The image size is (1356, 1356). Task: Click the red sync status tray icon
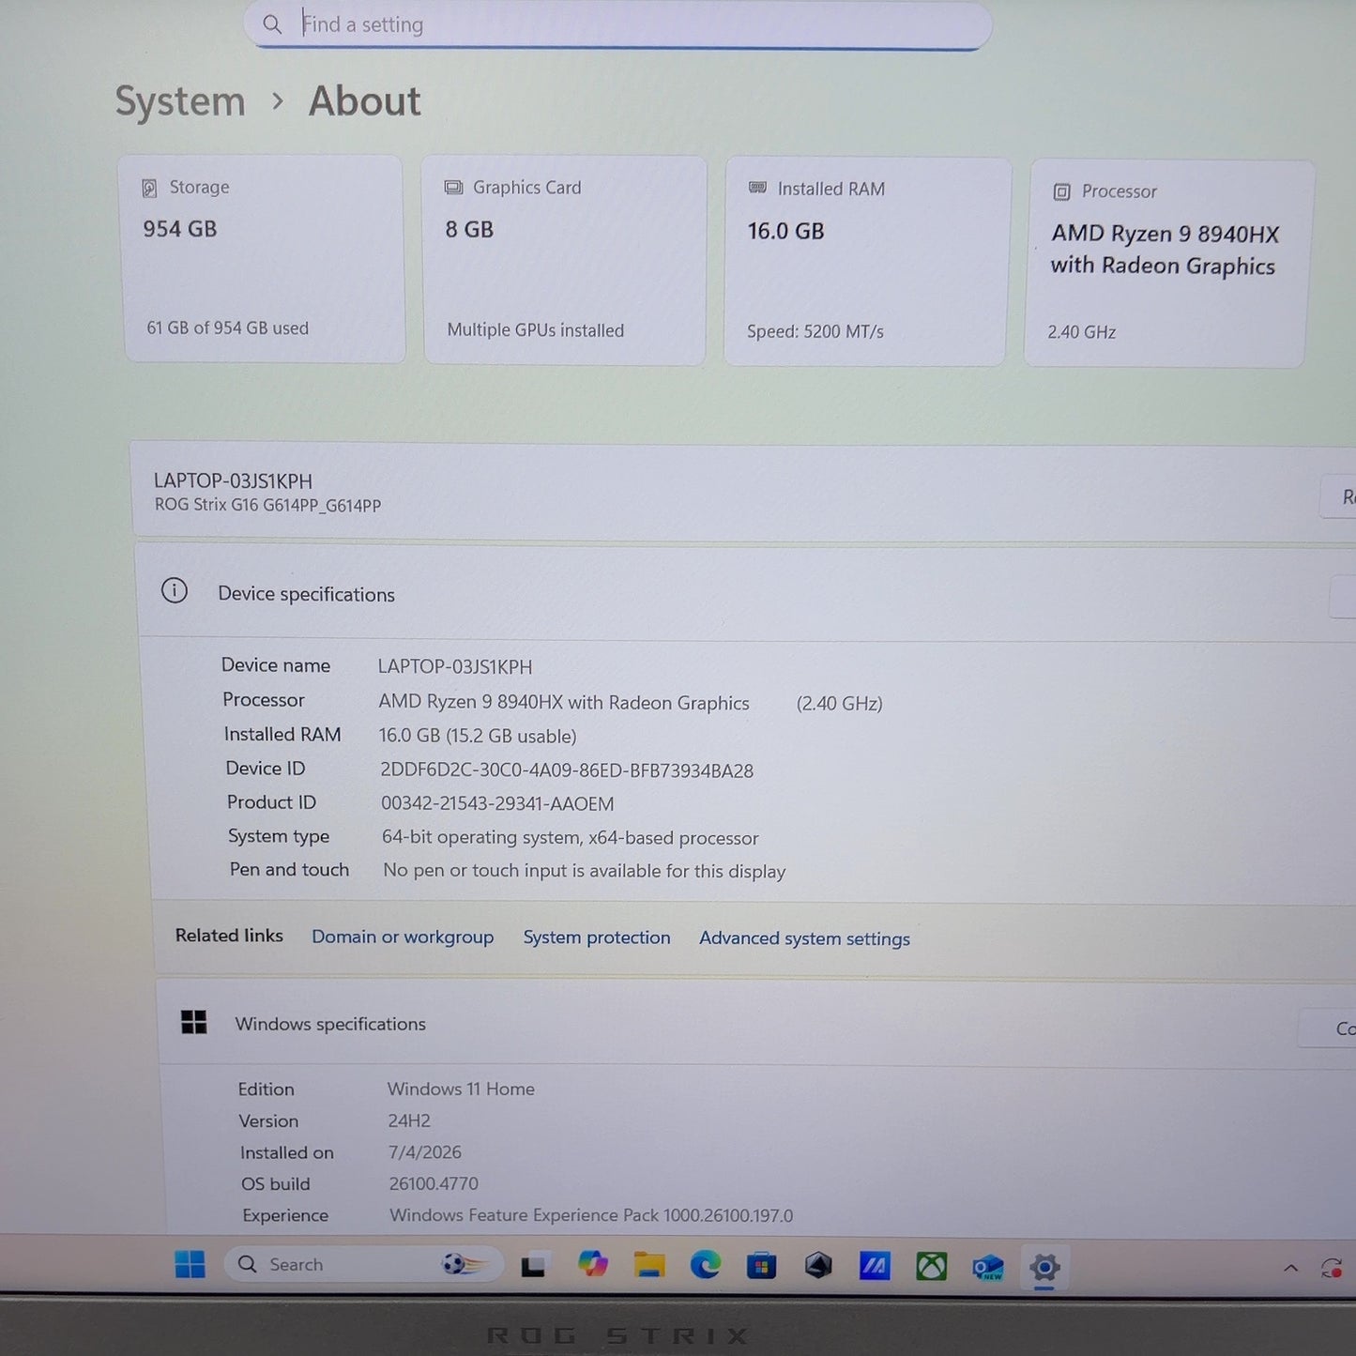[1332, 1269]
